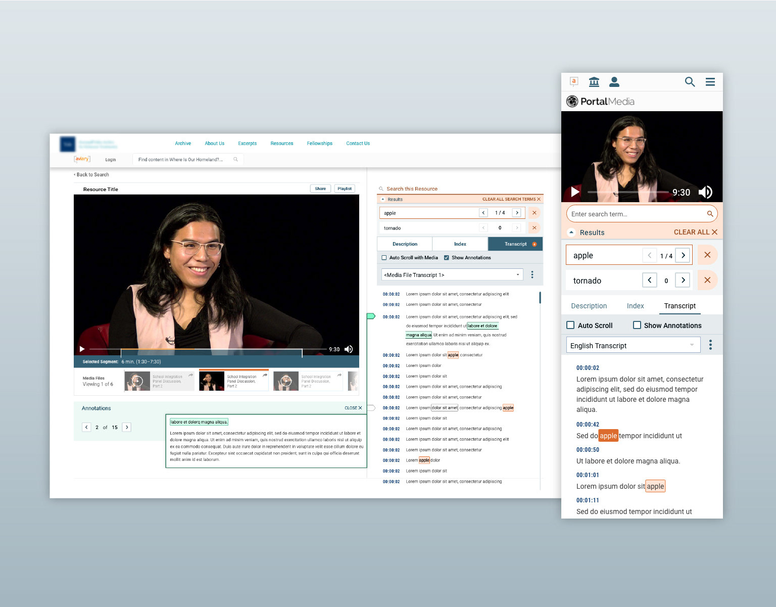Select the Transcript tab on desktop
Screen dimensions: 776x607
[515, 244]
